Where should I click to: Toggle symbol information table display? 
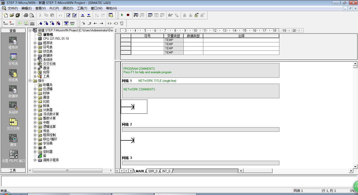tap(32, 23)
